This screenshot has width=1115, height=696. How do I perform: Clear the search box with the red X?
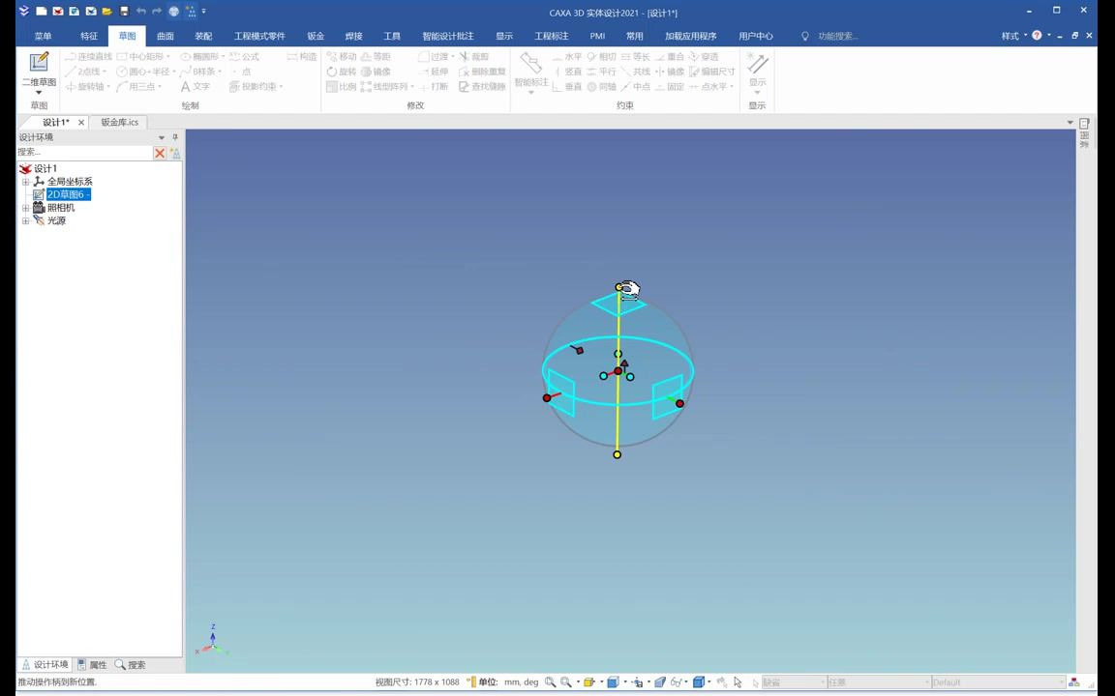[x=160, y=153]
